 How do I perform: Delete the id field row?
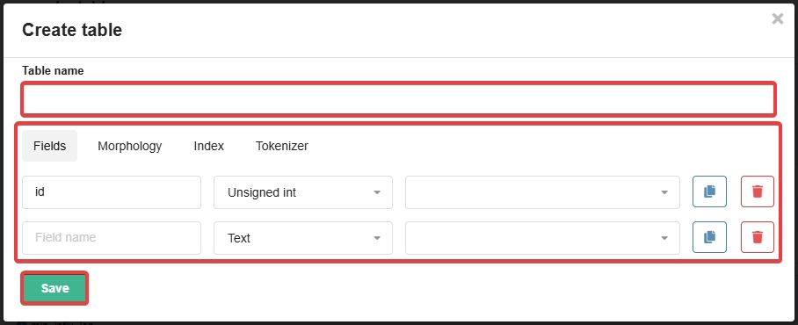tap(758, 191)
